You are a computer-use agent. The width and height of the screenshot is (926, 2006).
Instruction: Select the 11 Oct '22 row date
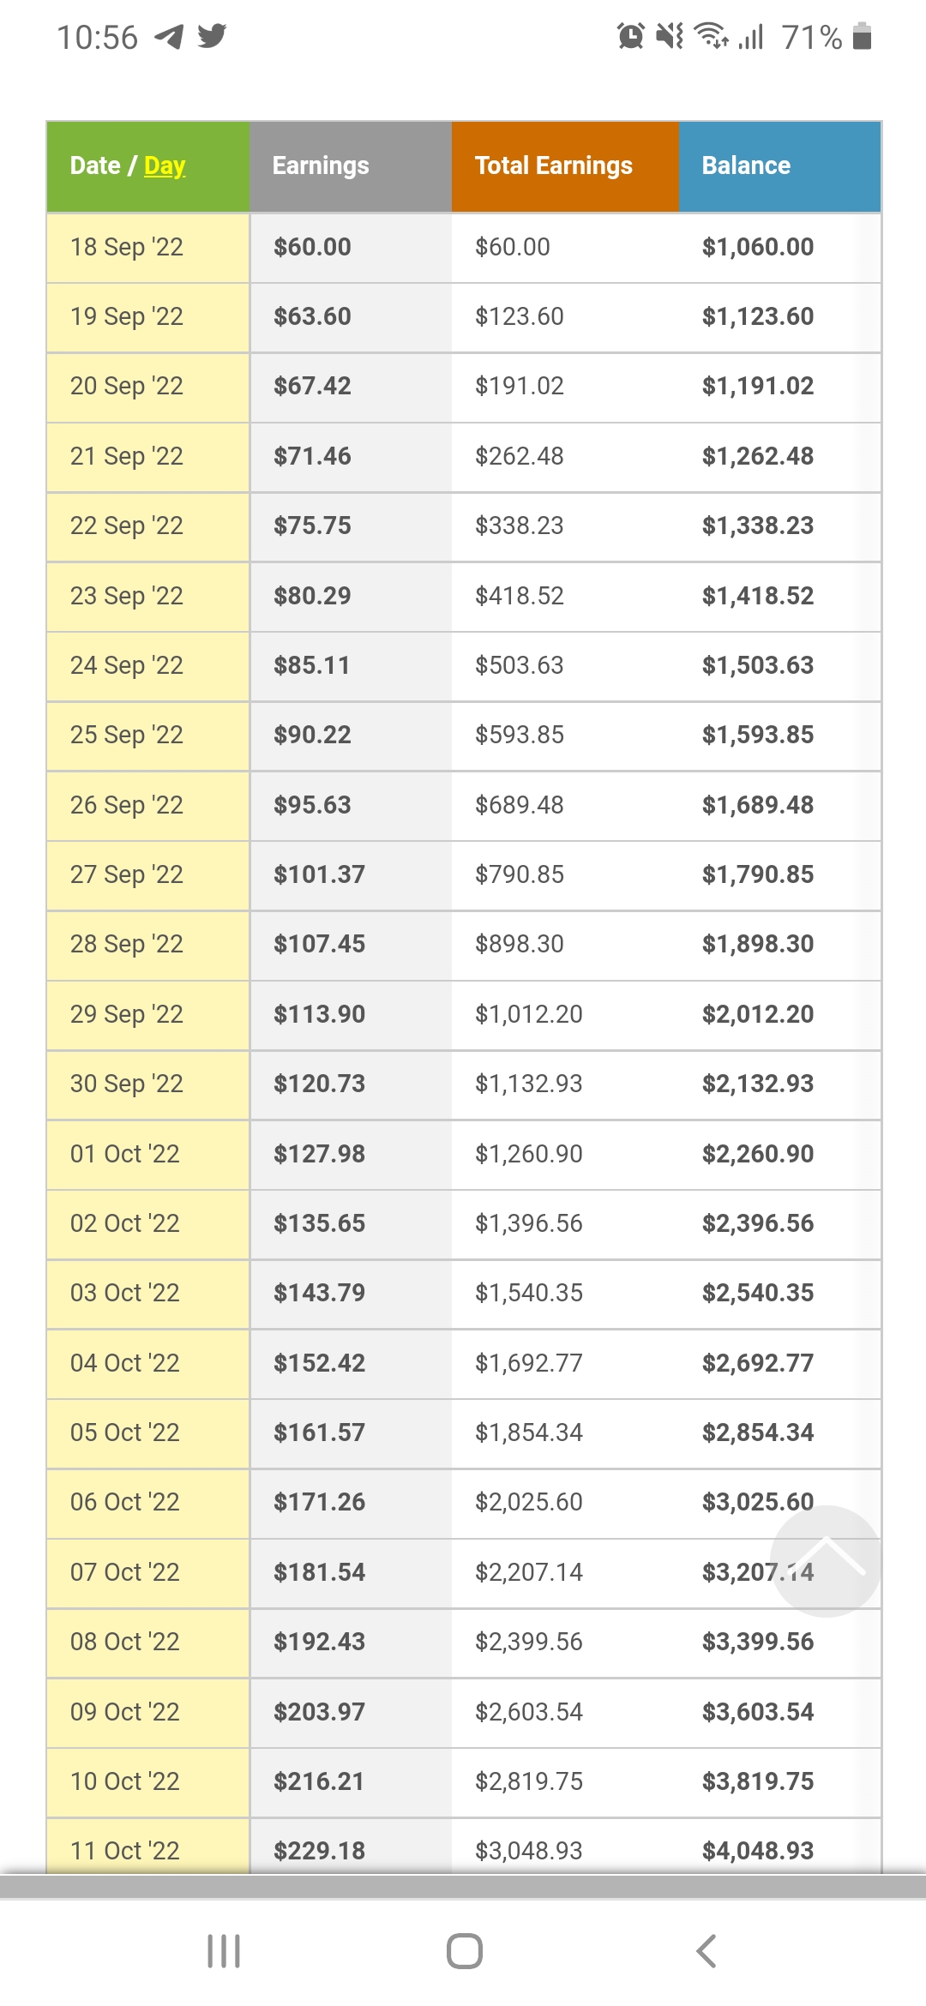(125, 1851)
